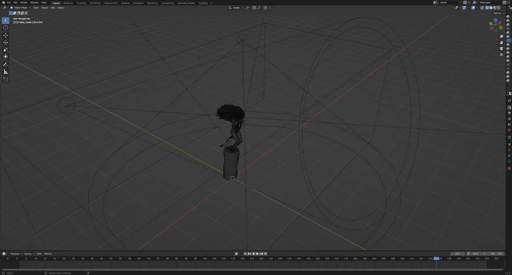Image resolution: width=512 pixels, height=275 pixels.
Task: Open the Options dropdown
Action: pyautogui.click(x=498, y=13)
